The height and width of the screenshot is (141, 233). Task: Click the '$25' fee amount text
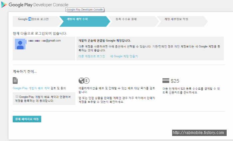point(175,81)
